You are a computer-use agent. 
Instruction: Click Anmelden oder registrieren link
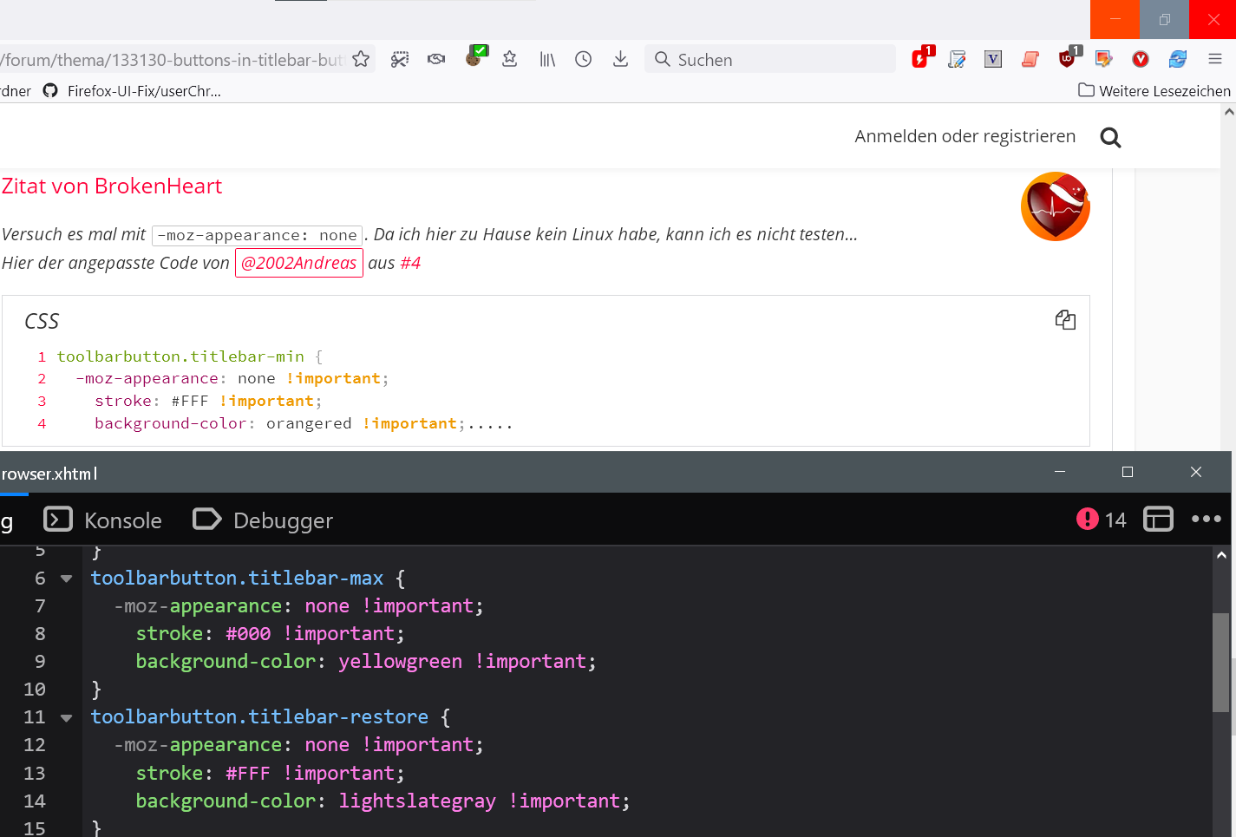965,136
